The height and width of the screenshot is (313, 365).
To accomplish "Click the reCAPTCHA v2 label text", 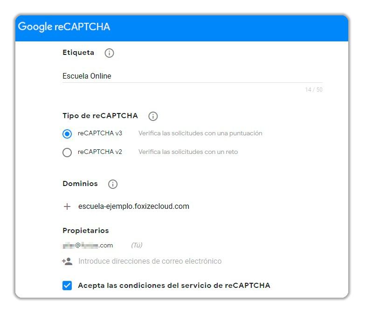I will click(x=100, y=152).
